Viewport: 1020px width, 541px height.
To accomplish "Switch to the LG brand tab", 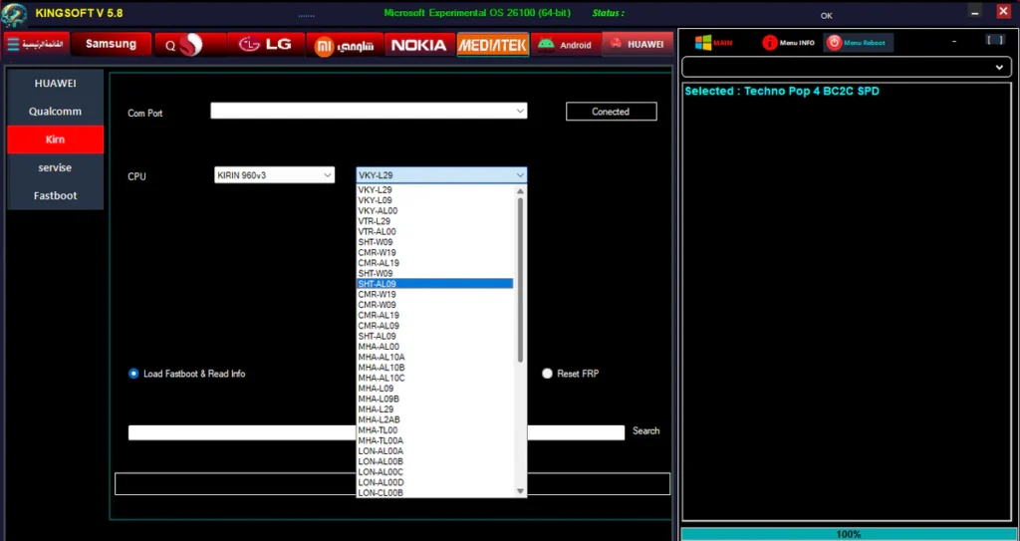I will coord(265,44).
